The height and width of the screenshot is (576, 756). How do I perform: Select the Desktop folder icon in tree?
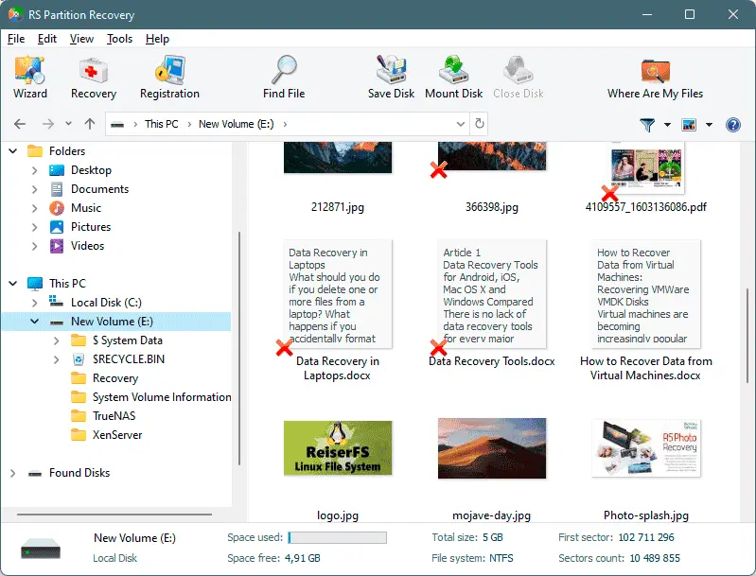click(57, 170)
